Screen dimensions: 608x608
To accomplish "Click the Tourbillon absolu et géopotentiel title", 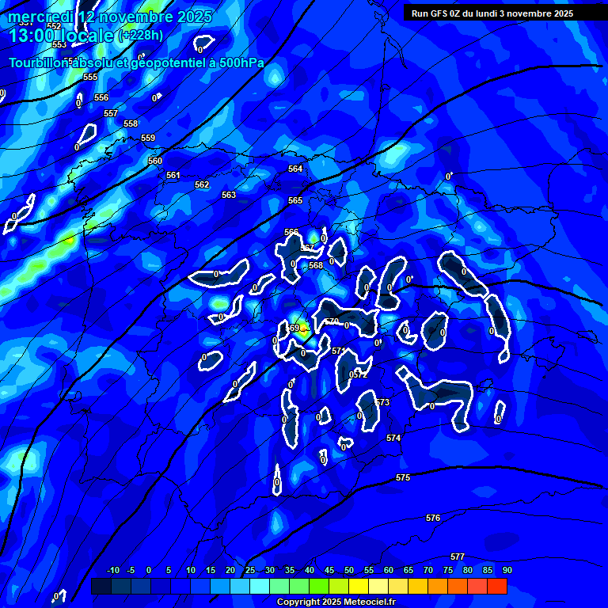I will 136,63.
